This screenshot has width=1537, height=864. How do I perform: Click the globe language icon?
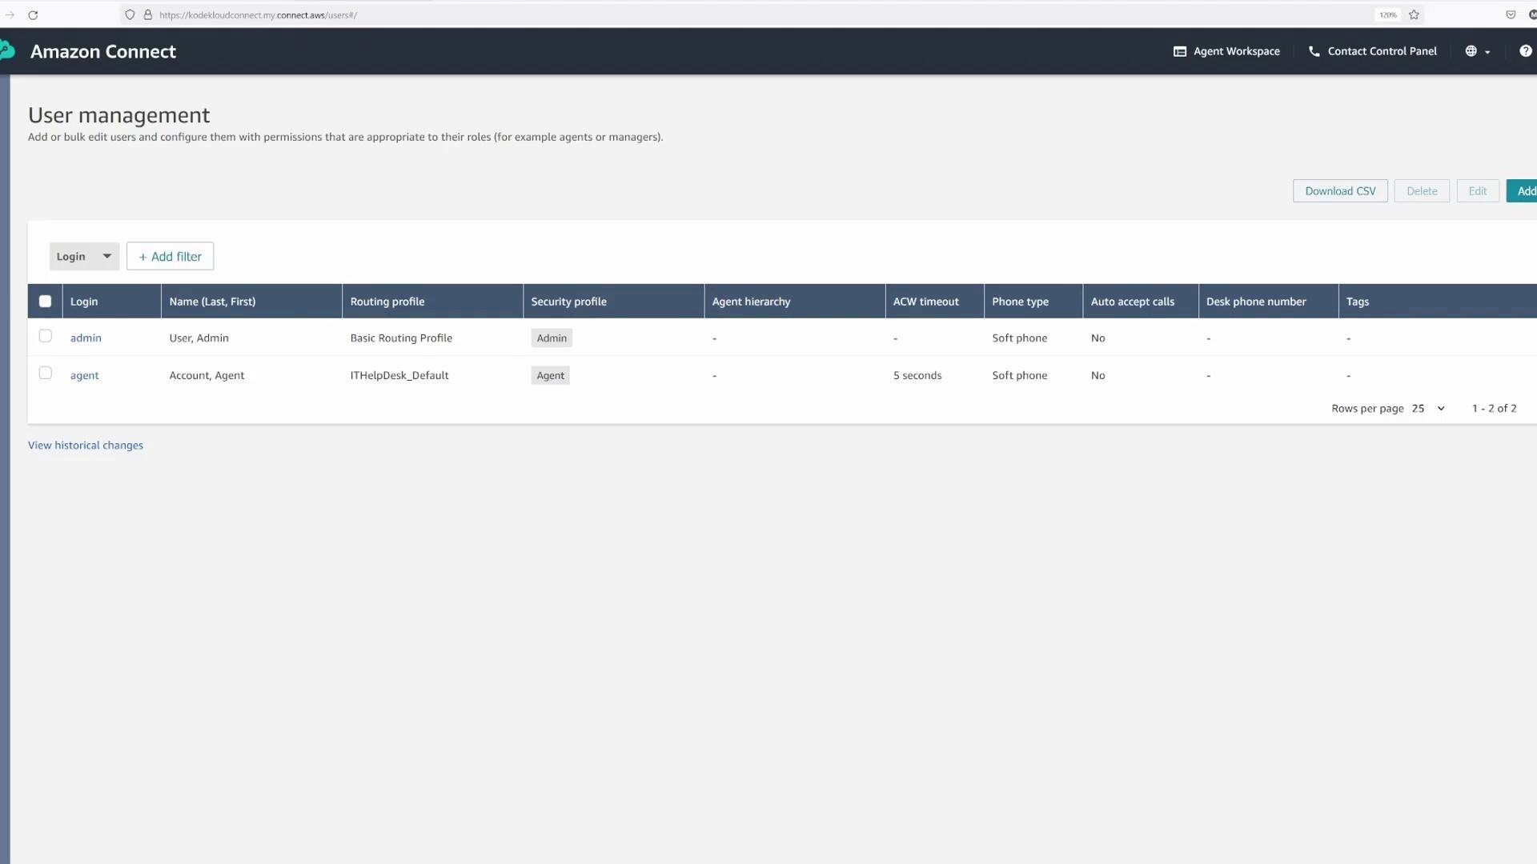click(1471, 51)
